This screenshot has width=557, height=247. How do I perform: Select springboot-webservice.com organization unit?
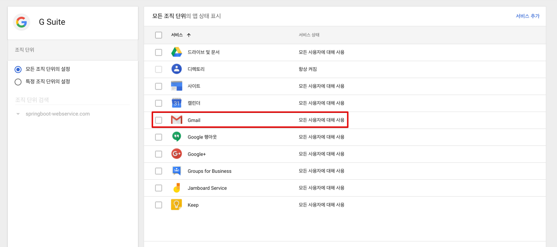(57, 114)
